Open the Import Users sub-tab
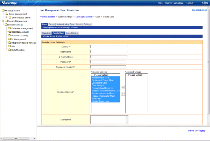Viewport: 210px width, 141px height. [x=72, y=33]
